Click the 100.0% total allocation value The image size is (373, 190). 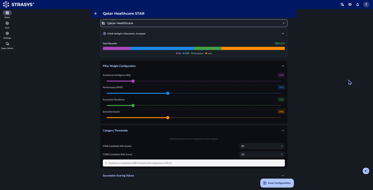(x=279, y=43)
